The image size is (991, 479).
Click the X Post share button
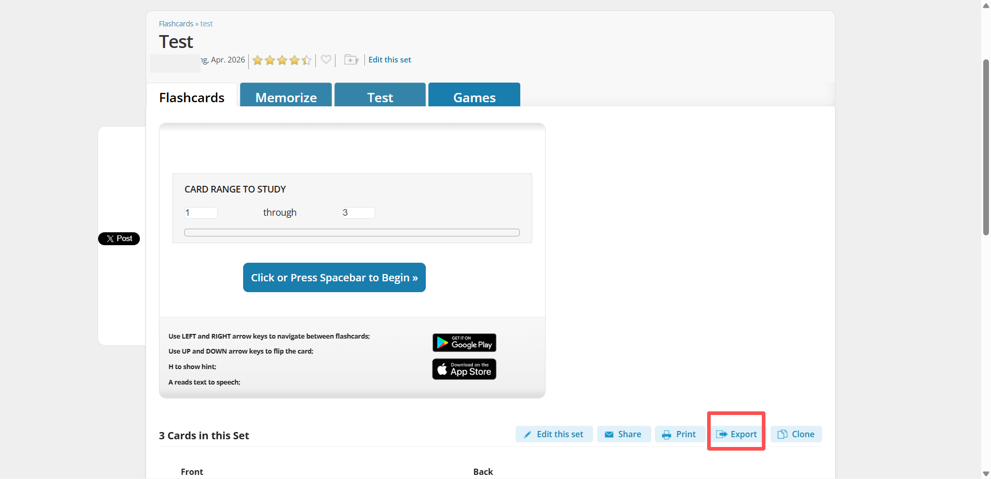click(119, 238)
